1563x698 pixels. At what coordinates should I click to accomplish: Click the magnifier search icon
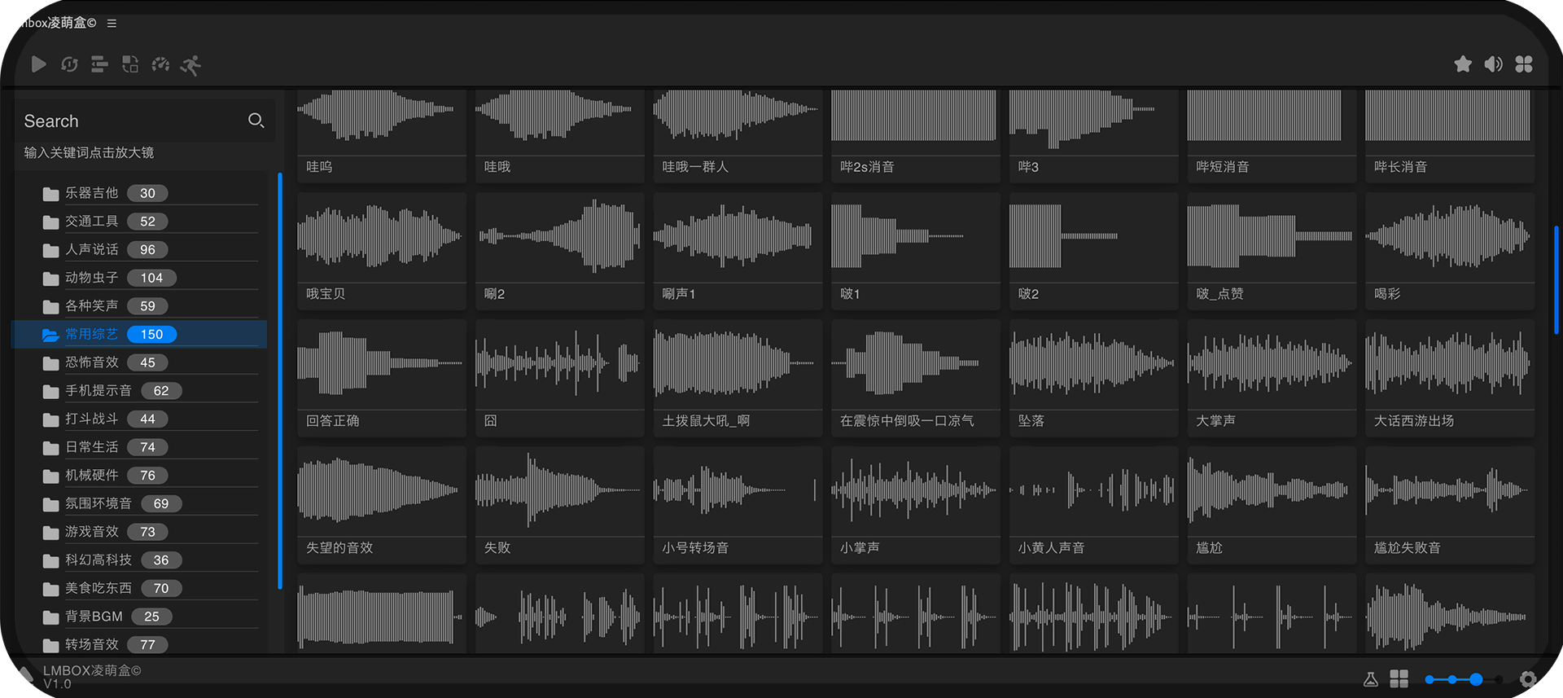coord(256,121)
